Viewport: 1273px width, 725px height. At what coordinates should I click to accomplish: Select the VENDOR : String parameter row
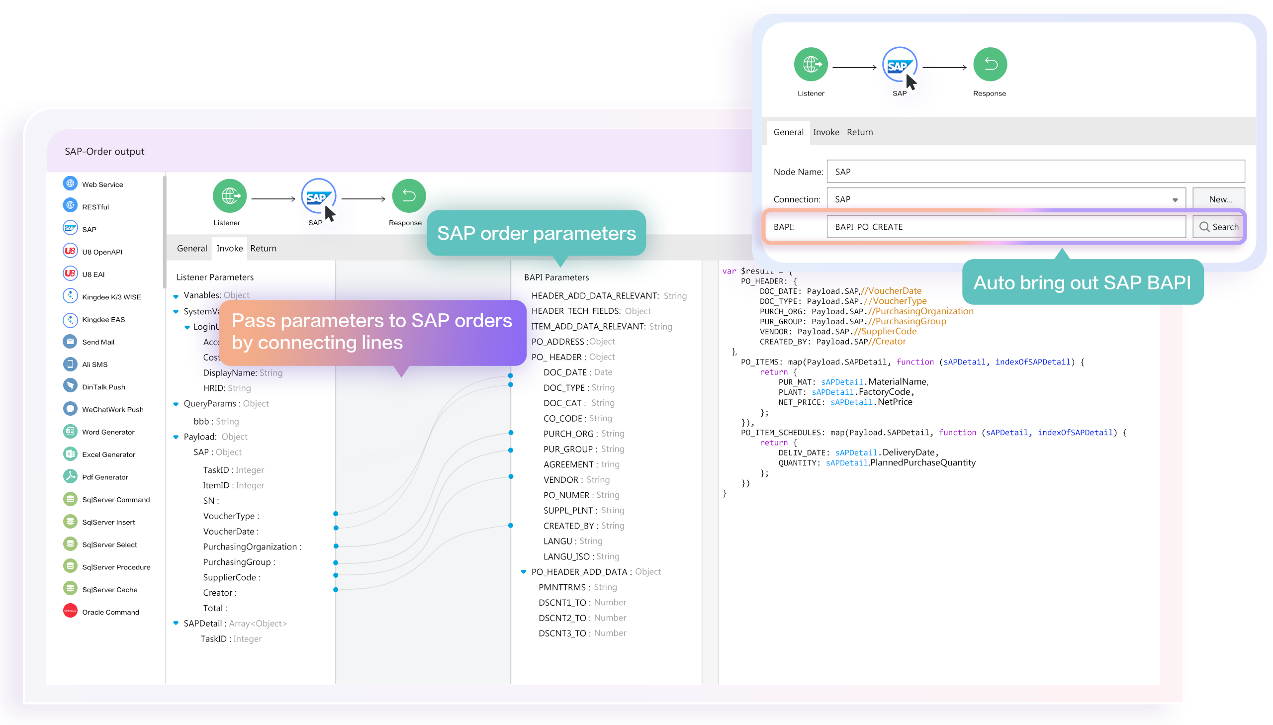pos(576,479)
